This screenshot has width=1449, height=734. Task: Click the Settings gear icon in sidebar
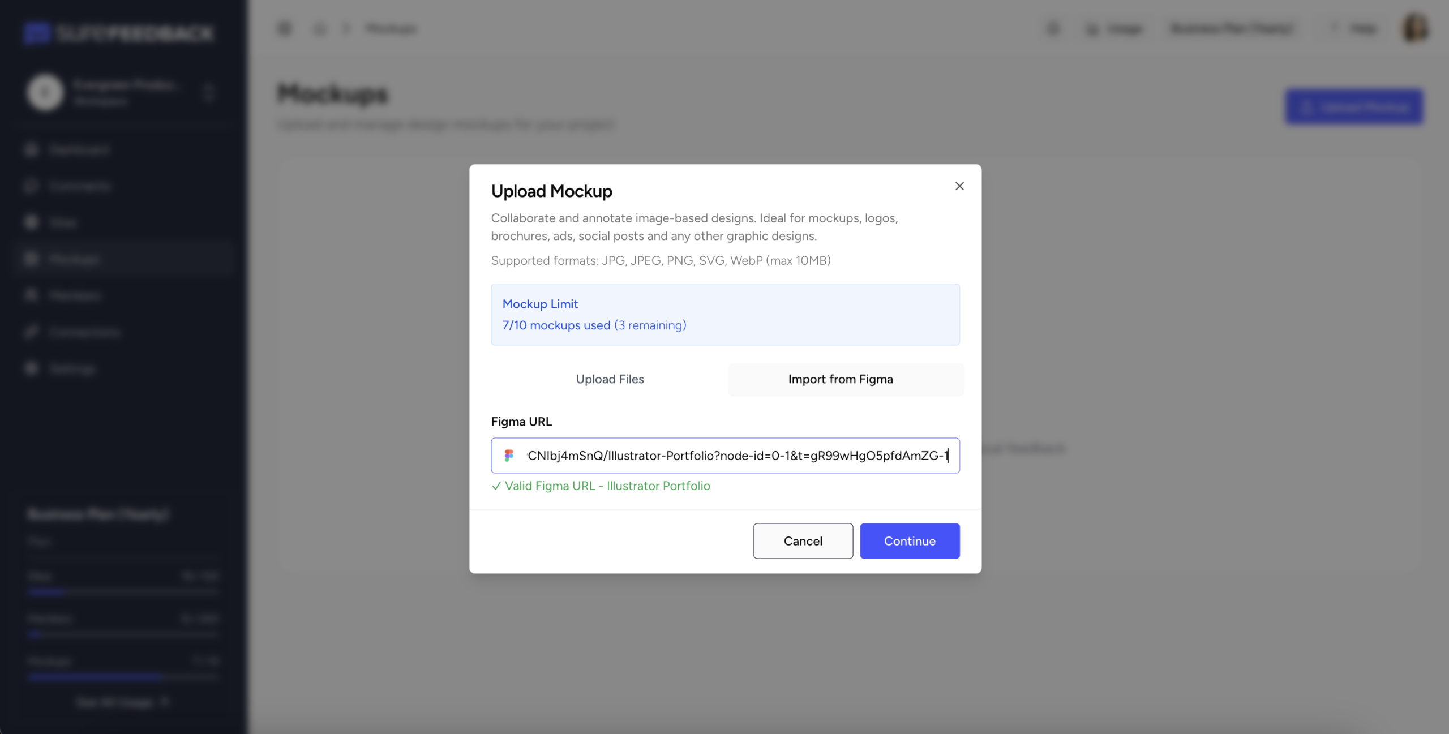[32, 368]
